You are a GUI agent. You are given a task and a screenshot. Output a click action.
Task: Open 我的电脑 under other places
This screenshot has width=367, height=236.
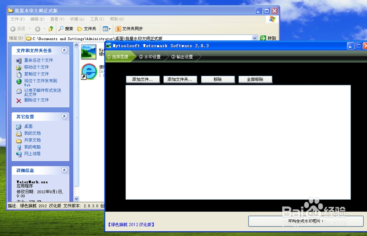coord(32,147)
